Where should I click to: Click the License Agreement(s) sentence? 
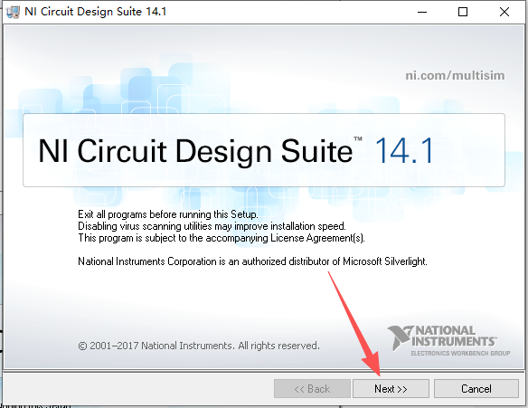(222, 238)
